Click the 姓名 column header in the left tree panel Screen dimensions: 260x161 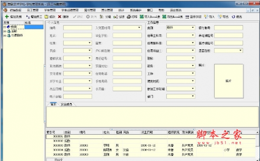pyautogui.click(x=34, y=23)
